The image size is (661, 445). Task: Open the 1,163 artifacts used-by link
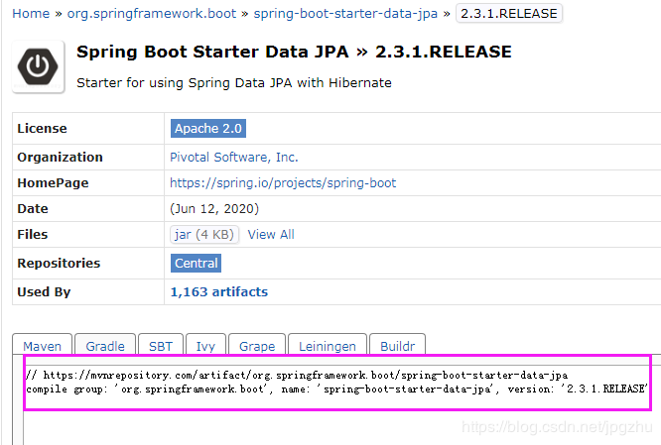[x=218, y=291]
